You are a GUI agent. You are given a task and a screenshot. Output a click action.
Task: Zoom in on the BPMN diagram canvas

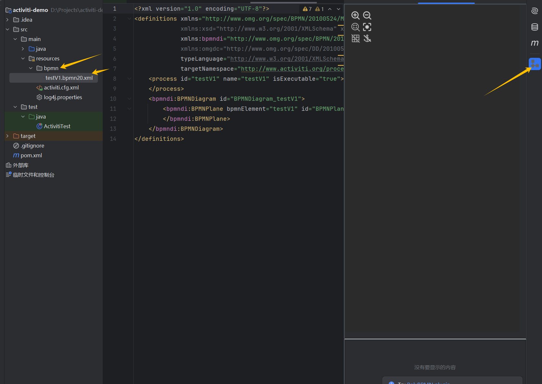pos(355,15)
